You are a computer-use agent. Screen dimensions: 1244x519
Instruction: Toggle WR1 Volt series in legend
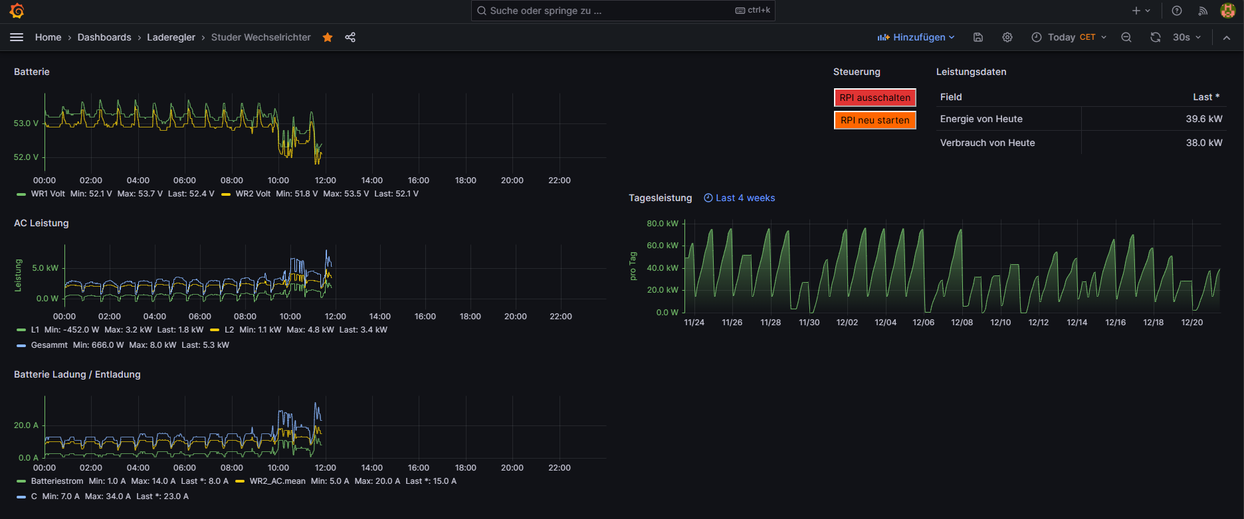pyautogui.click(x=48, y=194)
